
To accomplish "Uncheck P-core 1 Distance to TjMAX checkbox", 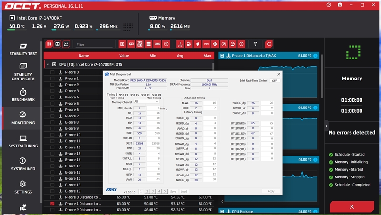I will (x=52, y=204).
